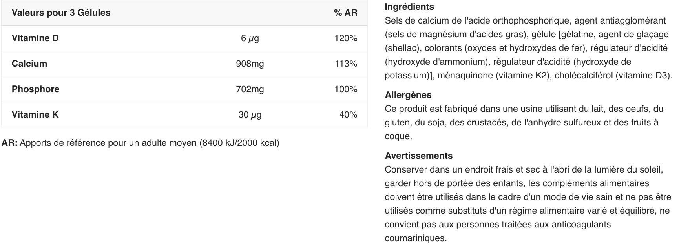Click the "Ingrédients" heading

click(x=409, y=7)
